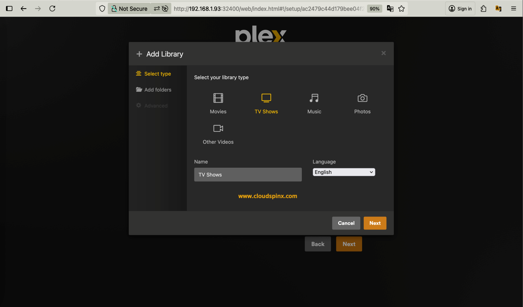Image resolution: width=523 pixels, height=307 pixels.
Task: Select the TV Shows library type icon
Action: (266, 98)
